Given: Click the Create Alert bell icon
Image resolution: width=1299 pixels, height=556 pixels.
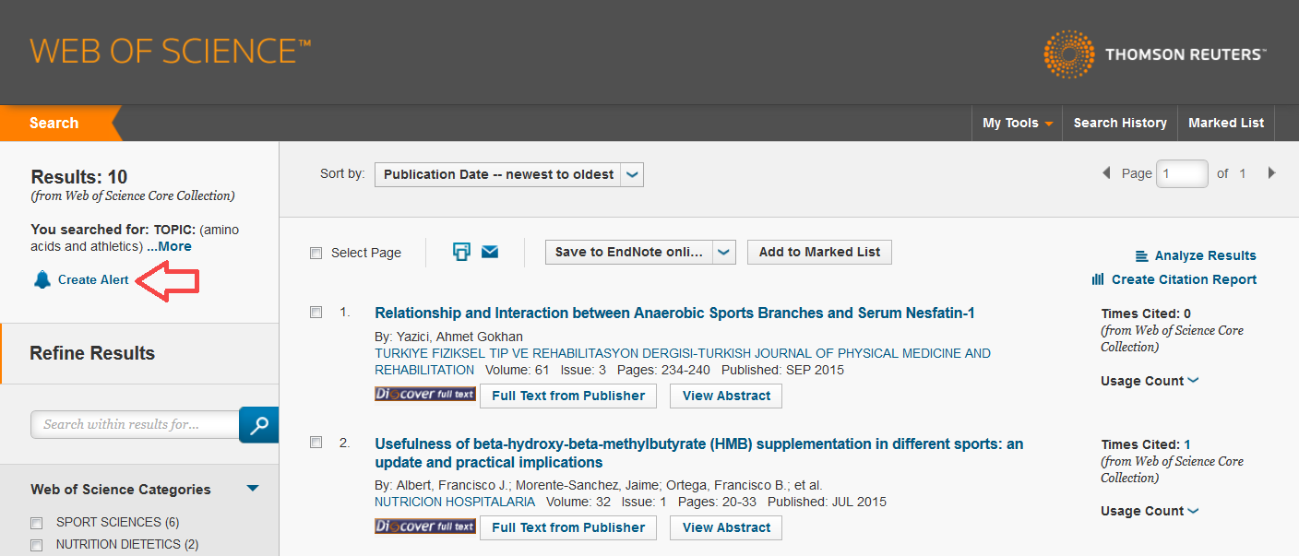Looking at the screenshot, I should pyautogui.click(x=42, y=279).
